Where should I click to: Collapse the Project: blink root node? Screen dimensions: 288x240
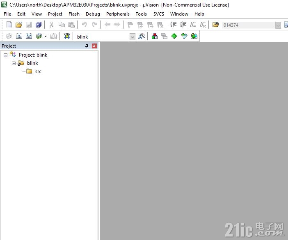click(5, 55)
